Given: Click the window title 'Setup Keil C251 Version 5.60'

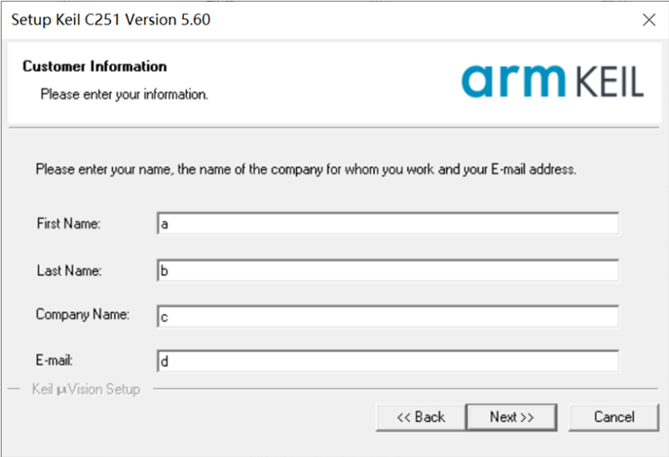Looking at the screenshot, I should (111, 19).
